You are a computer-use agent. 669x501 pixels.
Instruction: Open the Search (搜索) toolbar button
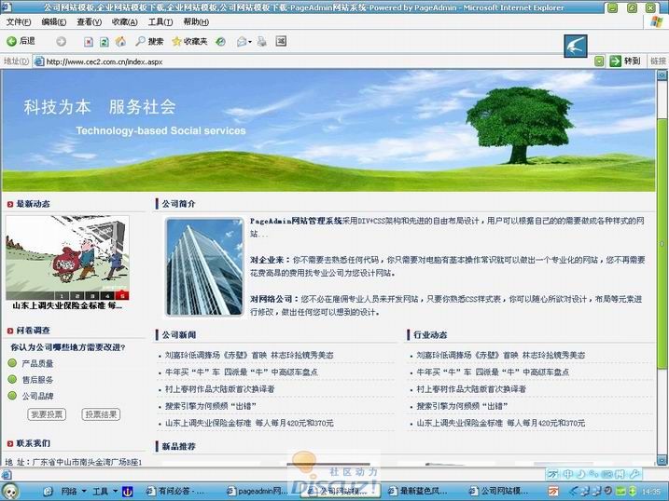pos(149,41)
